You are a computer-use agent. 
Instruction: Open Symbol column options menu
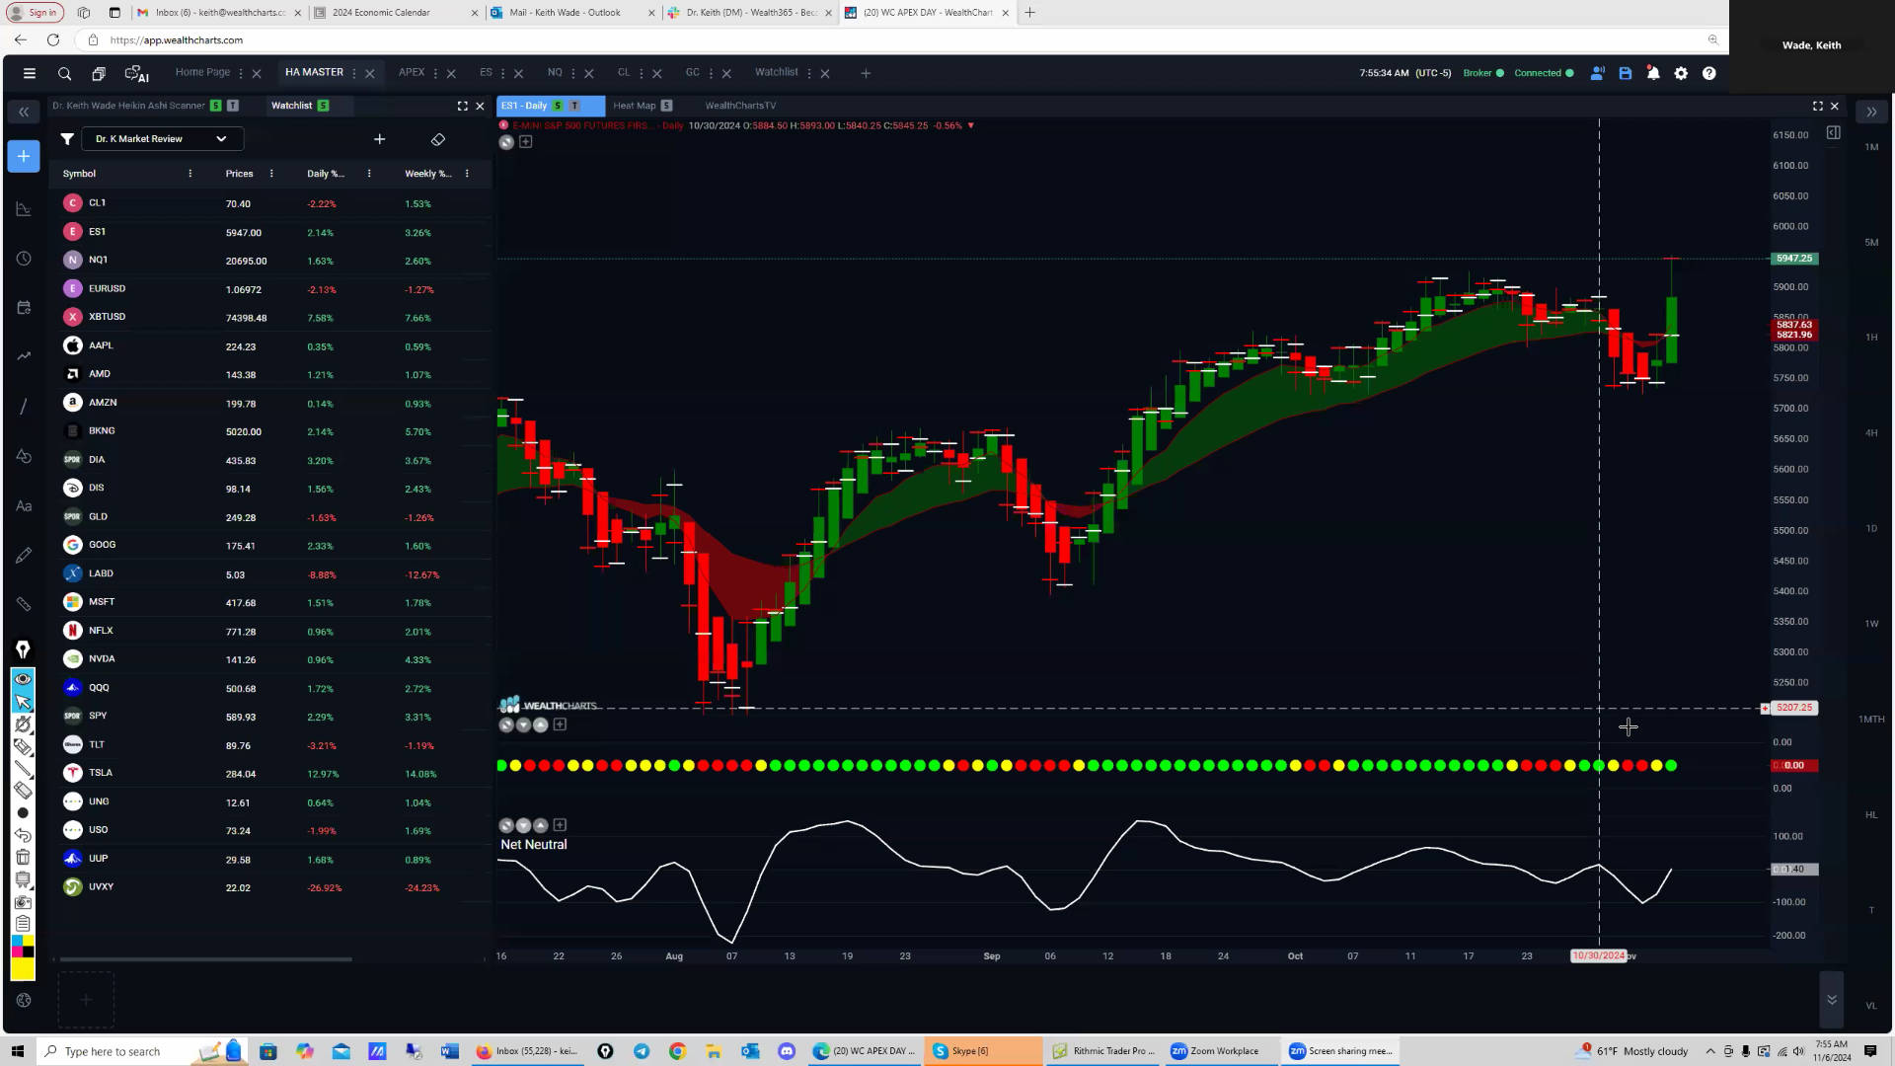190,174
